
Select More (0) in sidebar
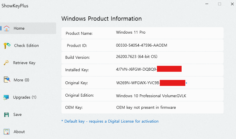(x=21, y=80)
